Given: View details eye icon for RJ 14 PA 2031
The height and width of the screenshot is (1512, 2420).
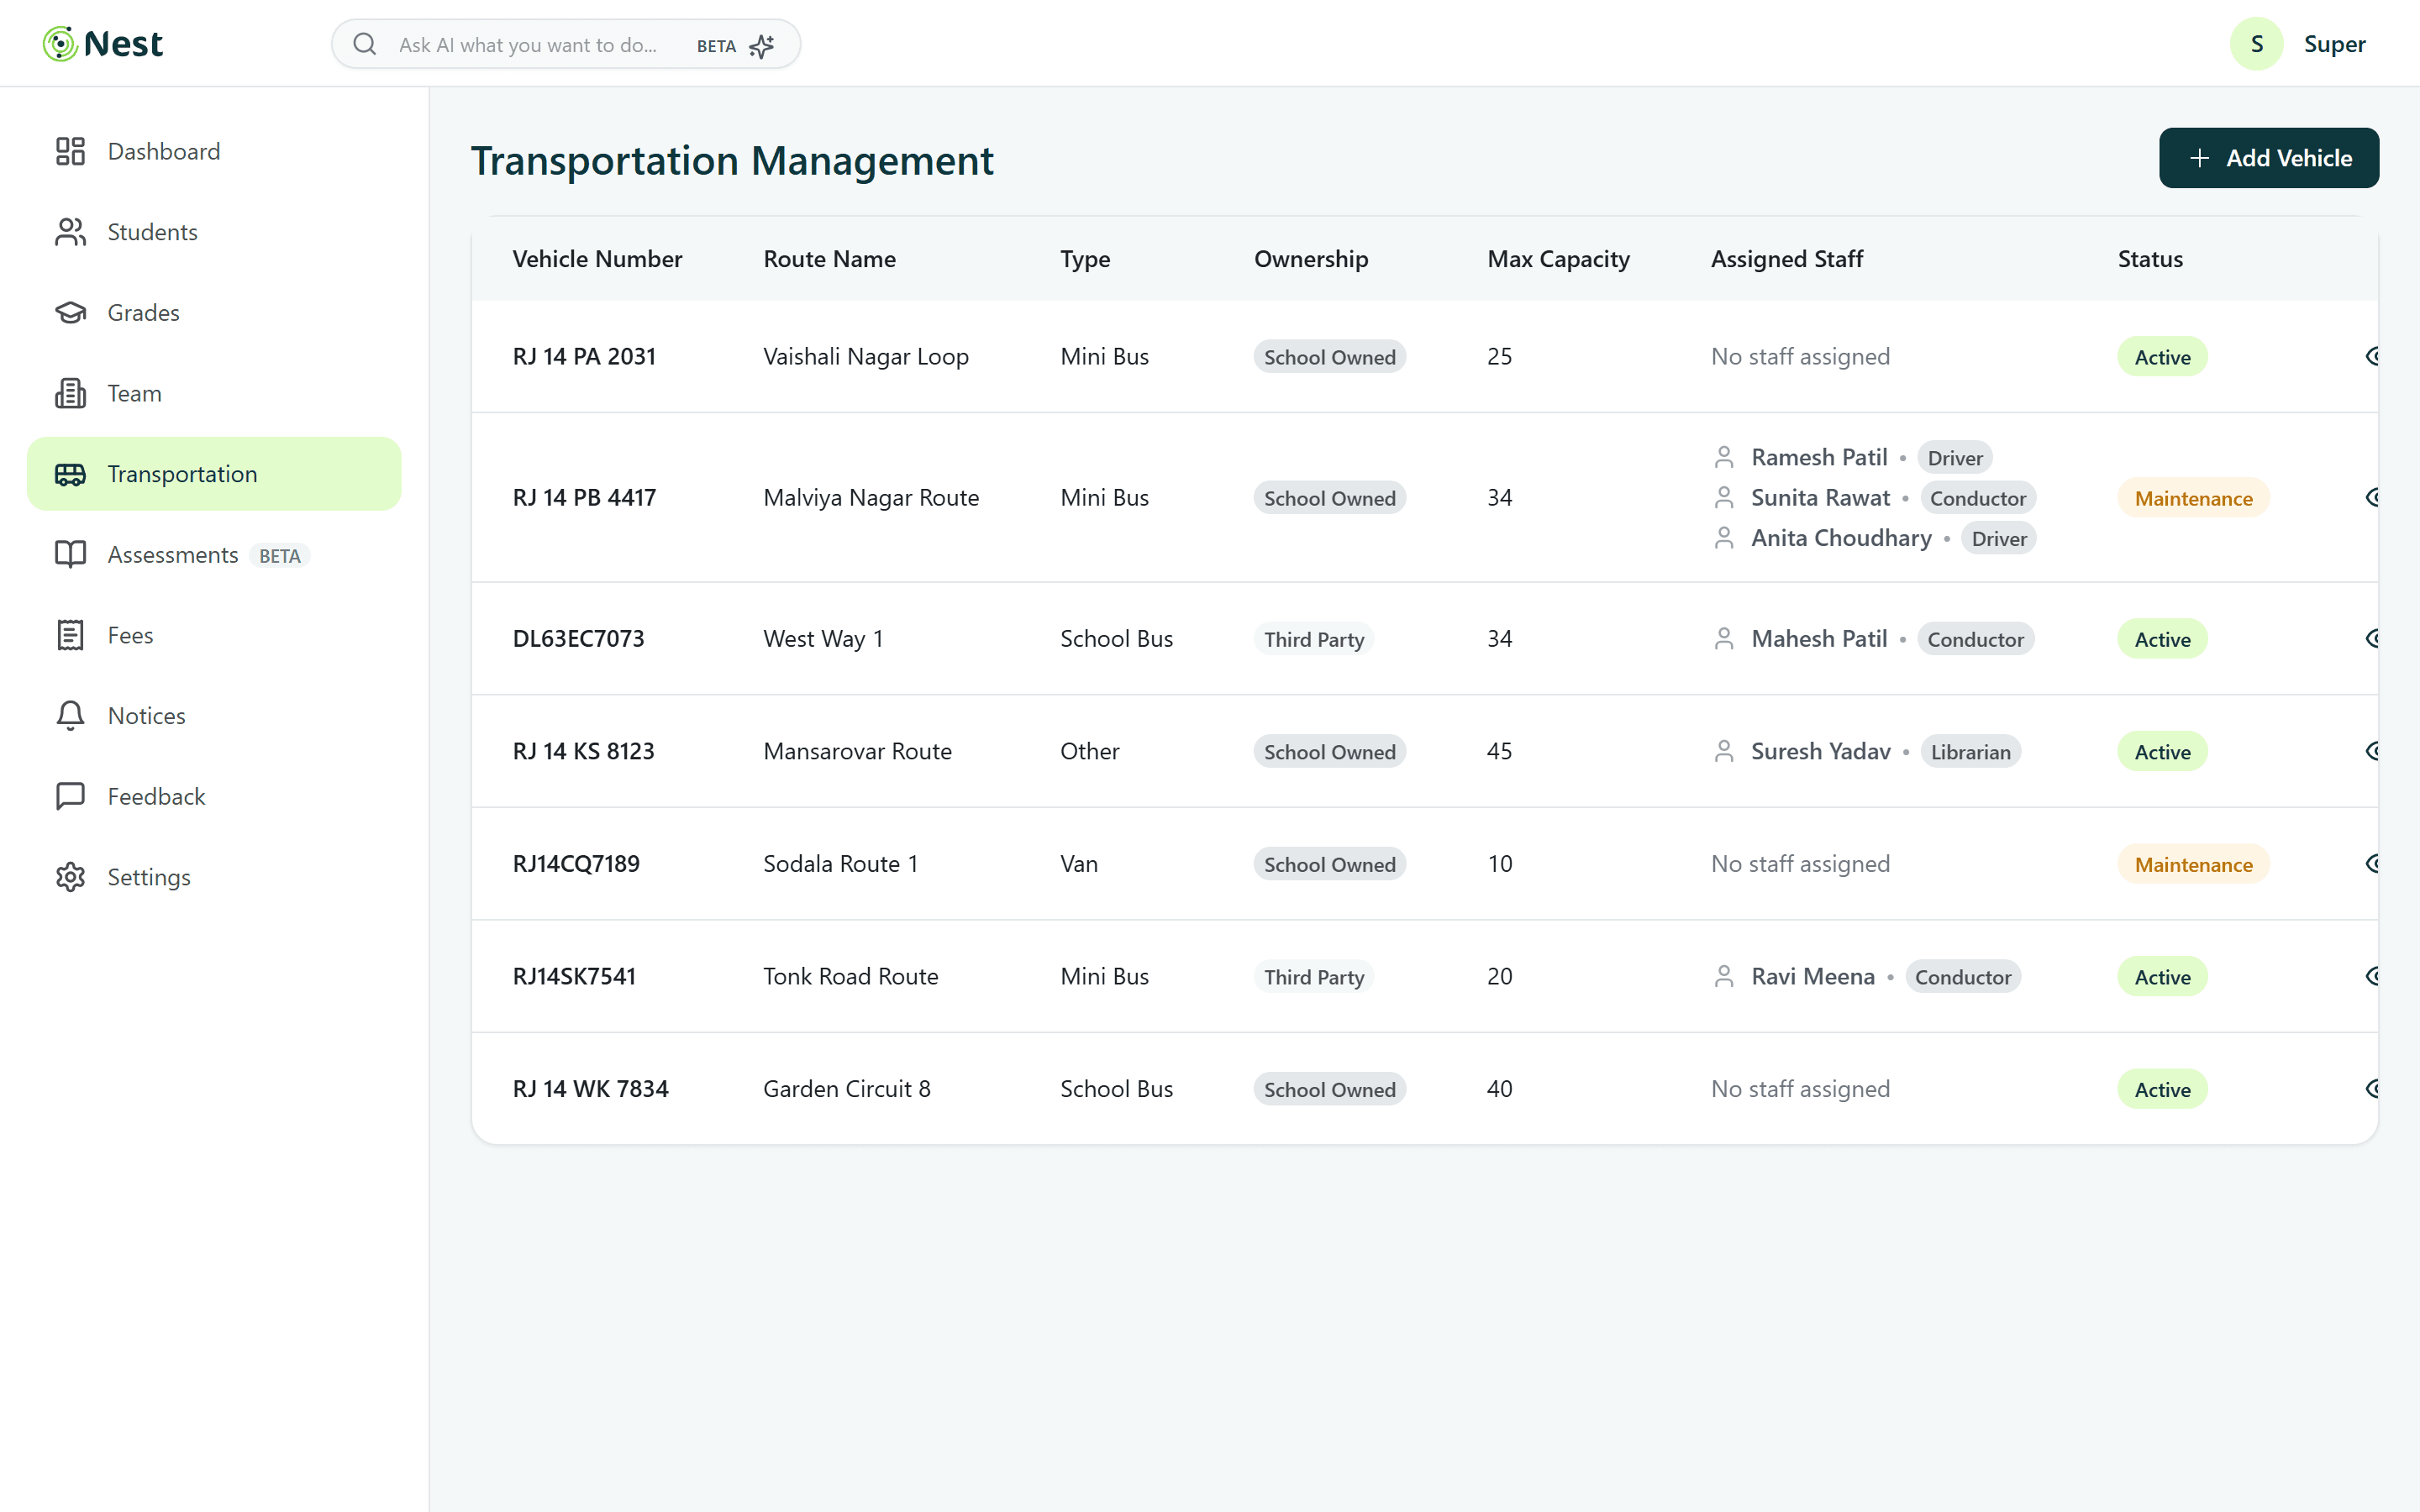Looking at the screenshot, I should pos(2372,356).
